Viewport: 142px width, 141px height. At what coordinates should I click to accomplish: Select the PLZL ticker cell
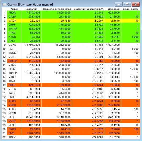pos(14,117)
